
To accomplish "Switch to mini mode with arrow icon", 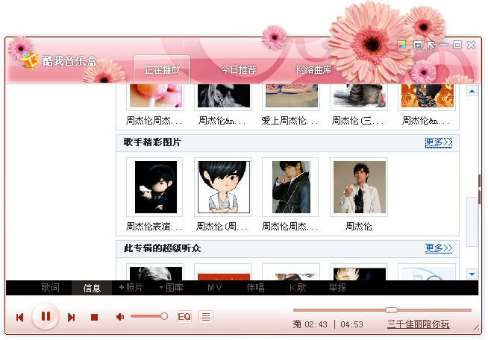I will pos(431,45).
